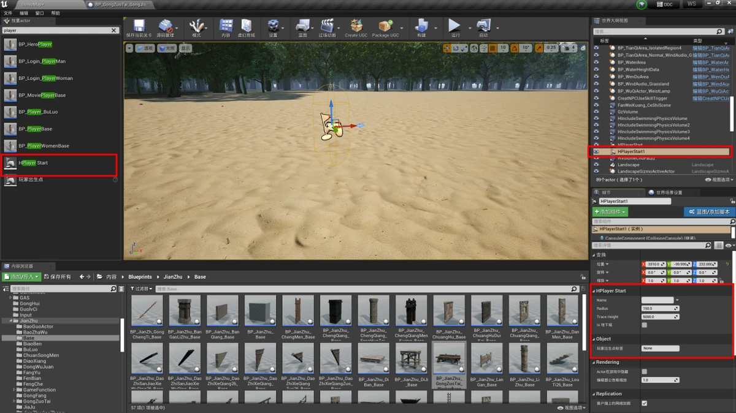Switch to the 世界场景设置 tab

(x=668, y=192)
